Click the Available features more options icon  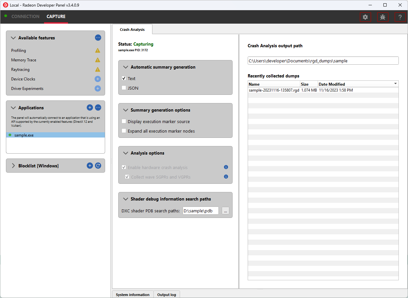[98, 38]
